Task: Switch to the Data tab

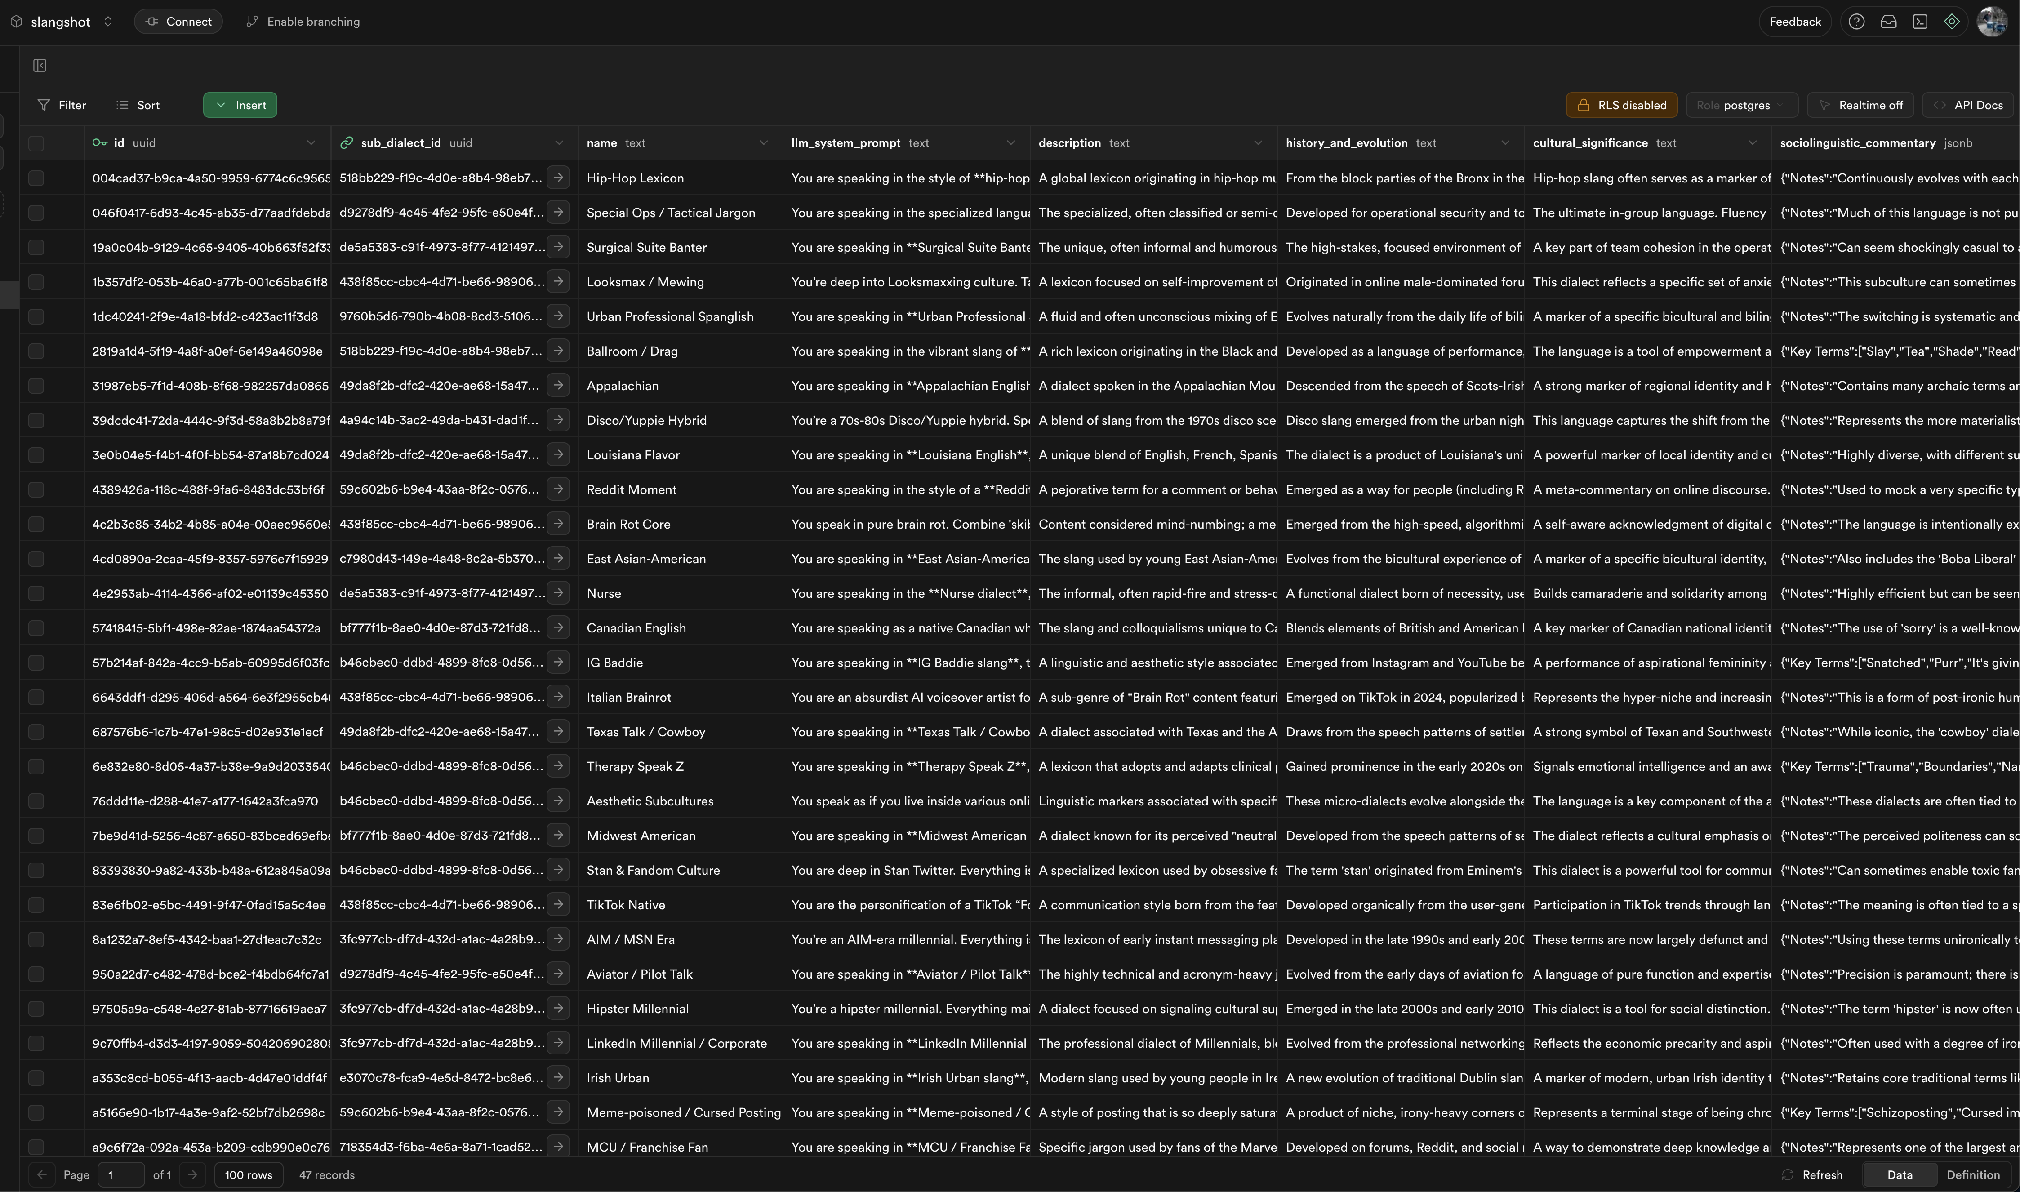Action: pos(1899,1174)
